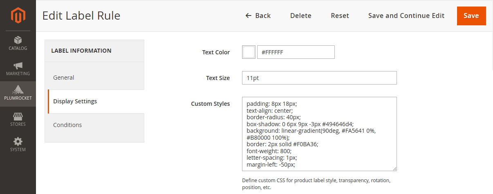493x194 pixels.
Task: Delete this label rule
Action: (x=300, y=16)
